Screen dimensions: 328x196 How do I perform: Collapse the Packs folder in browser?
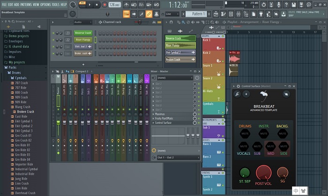pyautogui.click(x=12, y=68)
